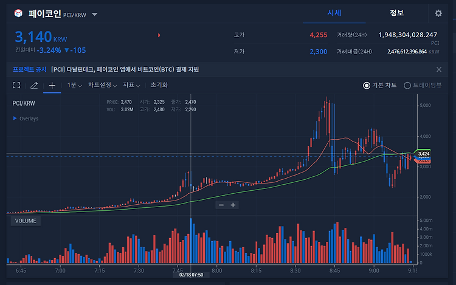The image size is (456, 285).
Task: Click the 7:00 time axis label
Action: [x=60, y=271]
